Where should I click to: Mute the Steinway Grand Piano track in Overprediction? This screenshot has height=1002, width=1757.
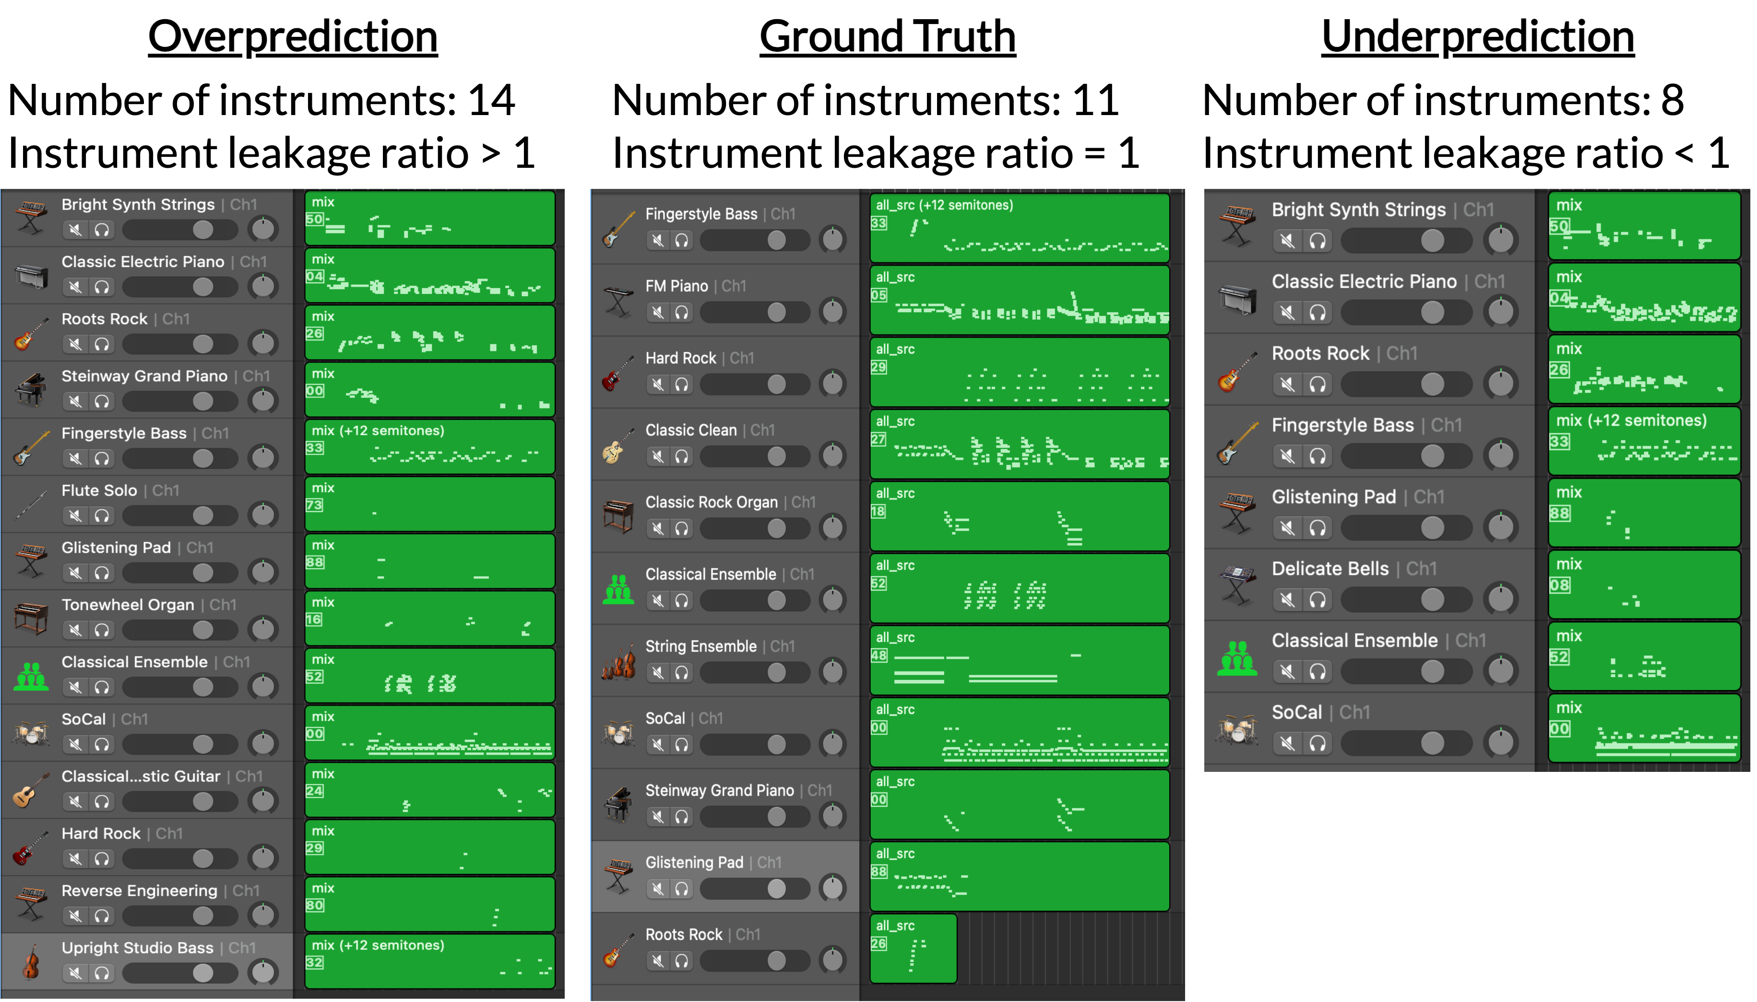tap(76, 400)
